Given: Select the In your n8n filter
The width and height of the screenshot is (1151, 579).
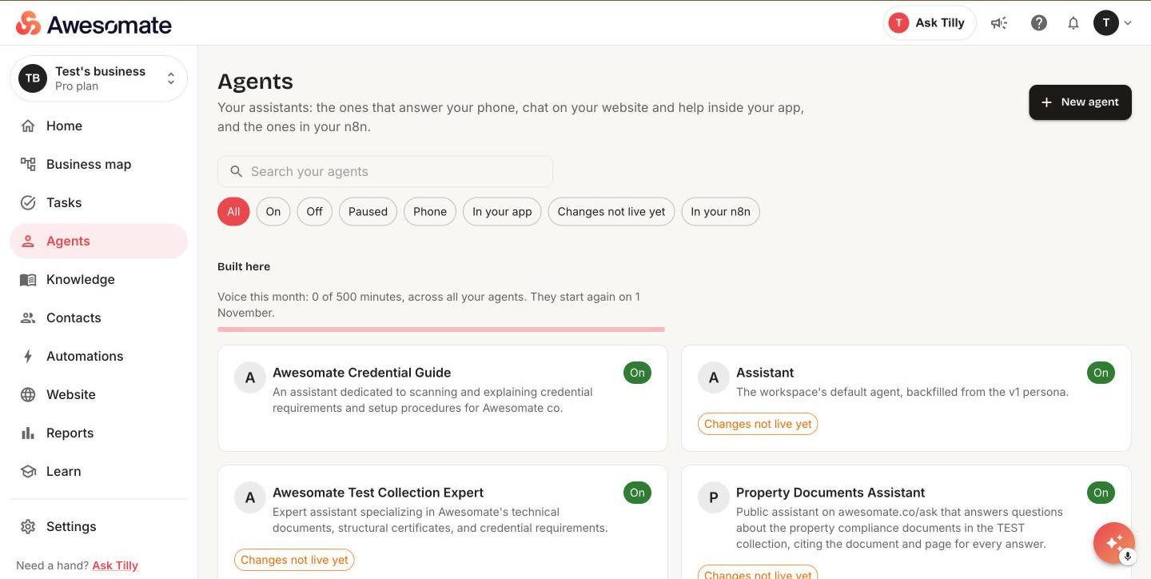Looking at the screenshot, I should click(721, 212).
